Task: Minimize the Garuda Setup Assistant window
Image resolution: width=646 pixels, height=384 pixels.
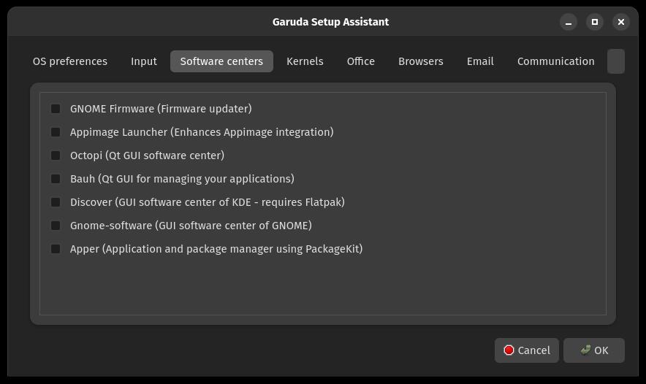Action: (x=569, y=22)
